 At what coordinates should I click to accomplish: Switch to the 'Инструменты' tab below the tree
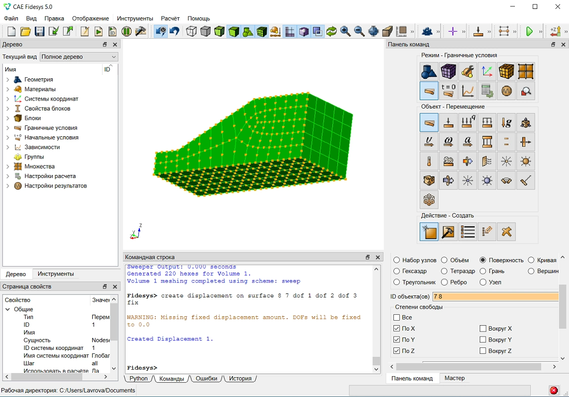pos(56,274)
